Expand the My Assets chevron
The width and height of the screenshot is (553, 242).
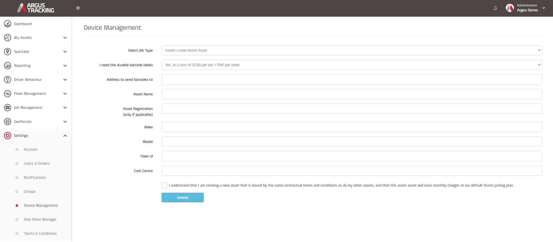click(65, 38)
